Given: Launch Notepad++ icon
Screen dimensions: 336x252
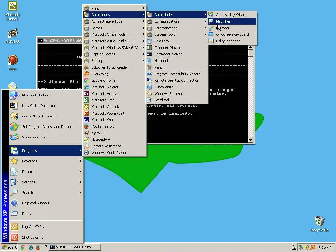Looking at the screenshot, I should 86,139.
